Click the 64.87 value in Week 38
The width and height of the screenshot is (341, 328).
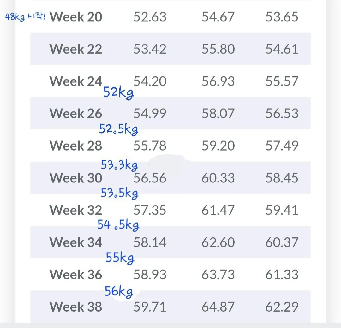[x=218, y=307]
